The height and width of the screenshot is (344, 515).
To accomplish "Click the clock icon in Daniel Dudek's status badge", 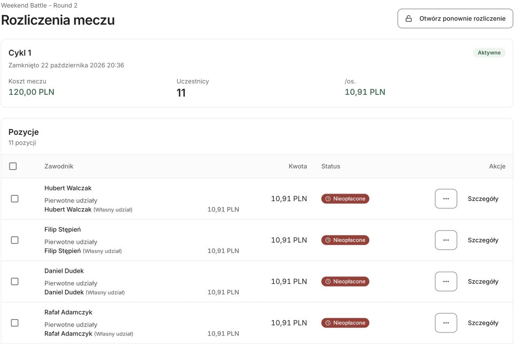I will tap(328, 282).
